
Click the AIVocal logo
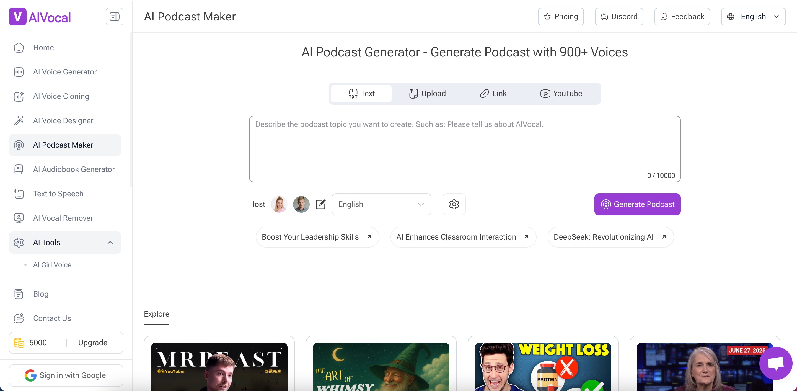tap(40, 17)
